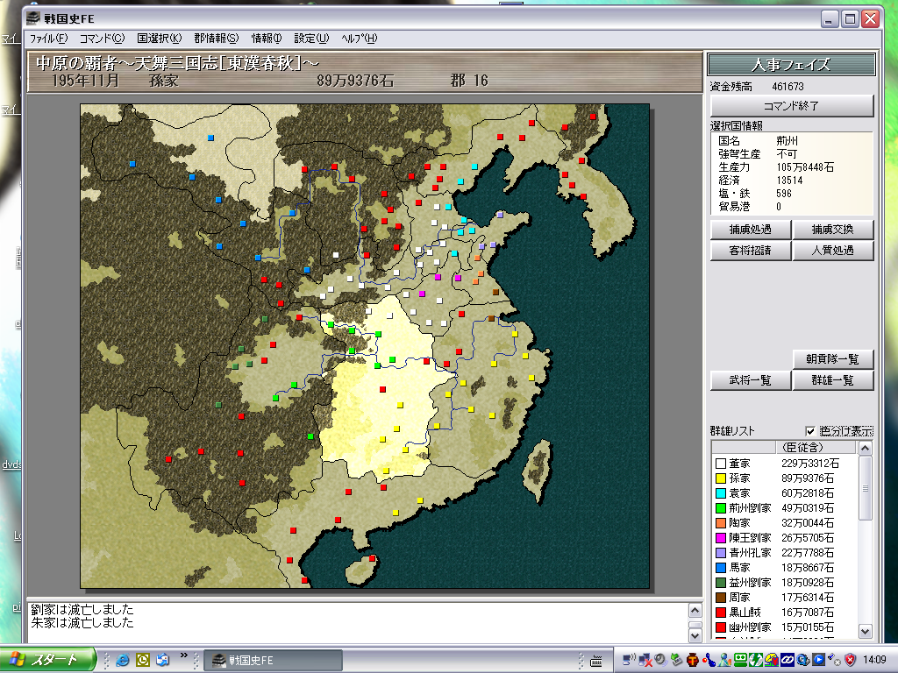The height and width of the screenshot is (673, 898).
Task: Expand hidden quick launch items chevron
Action: 184,655
